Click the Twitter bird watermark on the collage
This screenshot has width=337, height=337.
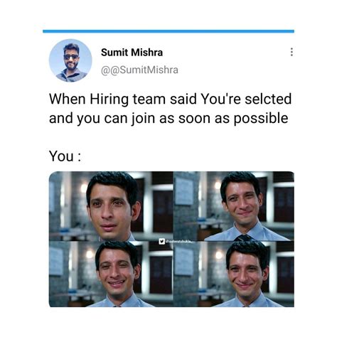[162, 242]
